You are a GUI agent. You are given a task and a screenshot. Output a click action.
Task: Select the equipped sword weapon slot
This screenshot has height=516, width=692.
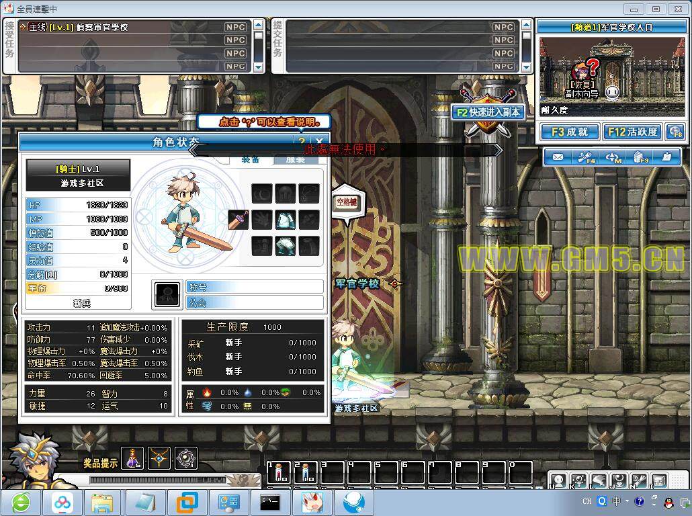click(x=239, y=219)
